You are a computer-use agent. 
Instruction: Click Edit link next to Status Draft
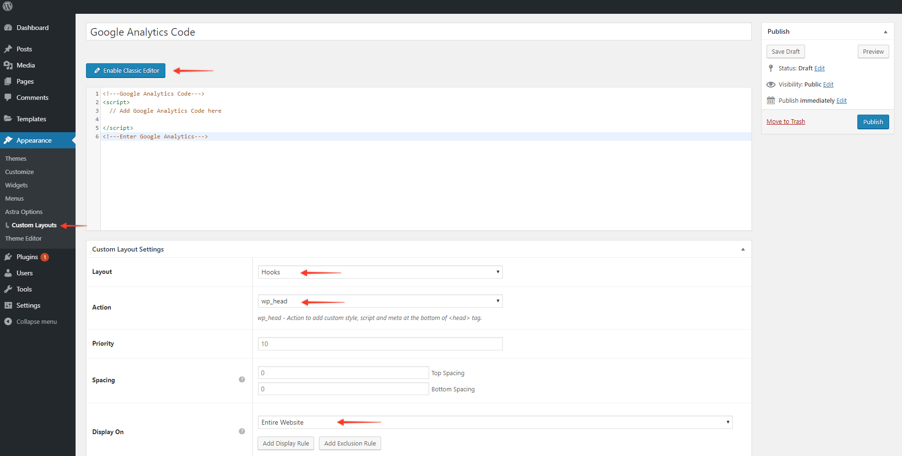819,68
